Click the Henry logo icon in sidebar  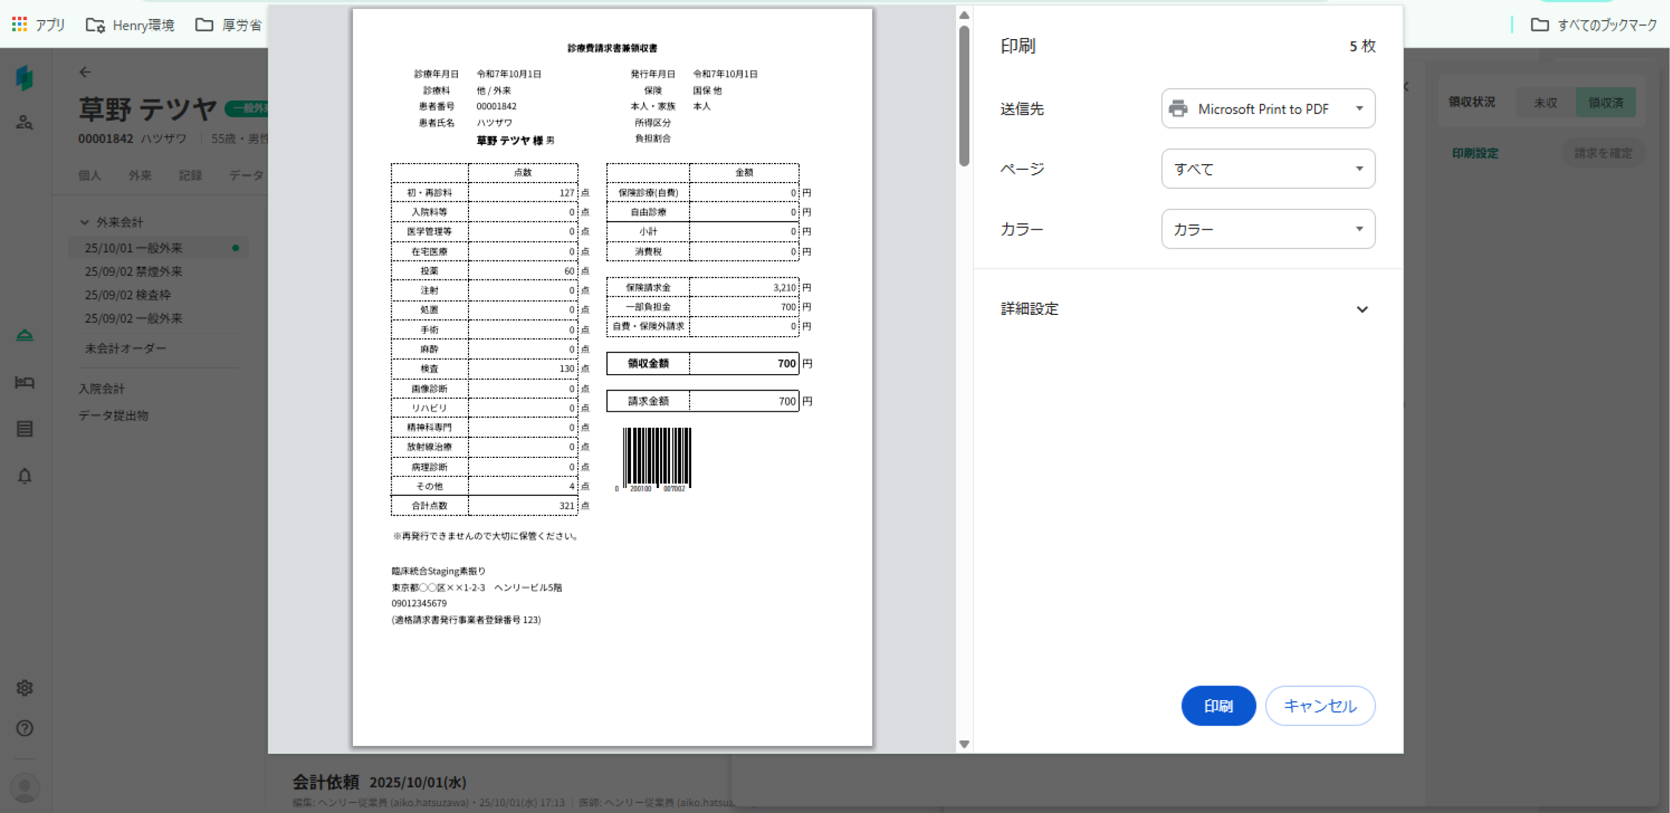[x=25, y=78]
